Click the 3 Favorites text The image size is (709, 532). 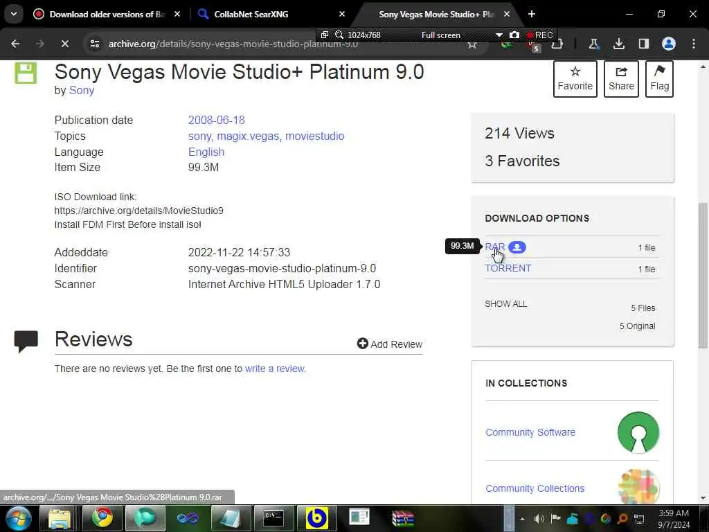pos(522,161)
